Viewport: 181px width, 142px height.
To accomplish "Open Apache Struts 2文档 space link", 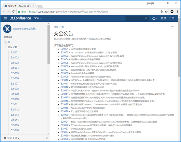I will (x=24, y=29).
